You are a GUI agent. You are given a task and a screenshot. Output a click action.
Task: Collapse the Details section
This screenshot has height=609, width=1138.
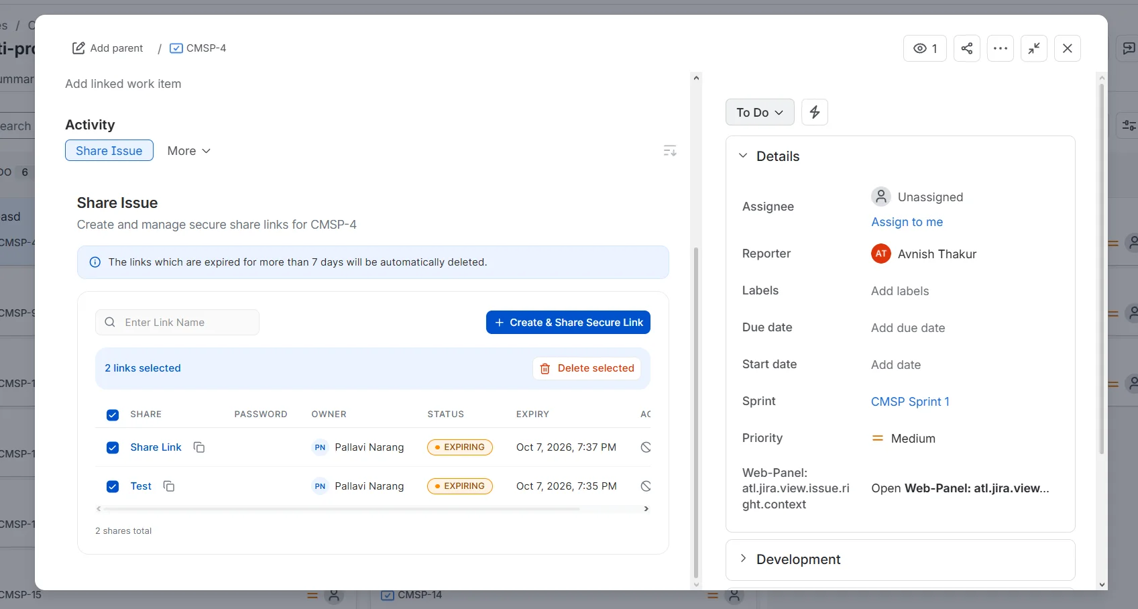tap(743, 156)
